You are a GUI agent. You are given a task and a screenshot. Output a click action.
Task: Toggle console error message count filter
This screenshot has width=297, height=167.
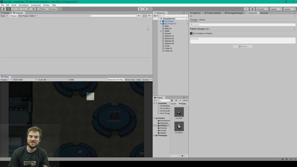(150, 16)
